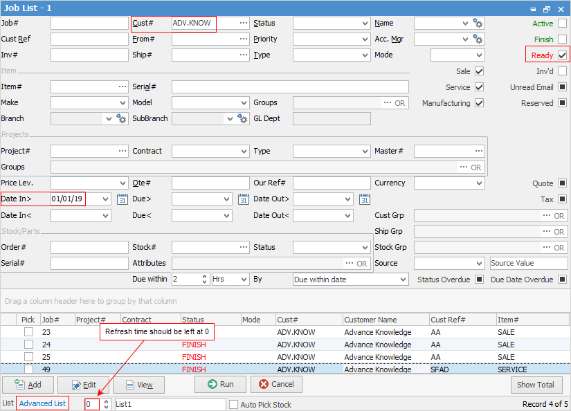Screen dimensions: 571x411
Task: Check Auto Pick Stock option
Action: (x=233, y=404)
